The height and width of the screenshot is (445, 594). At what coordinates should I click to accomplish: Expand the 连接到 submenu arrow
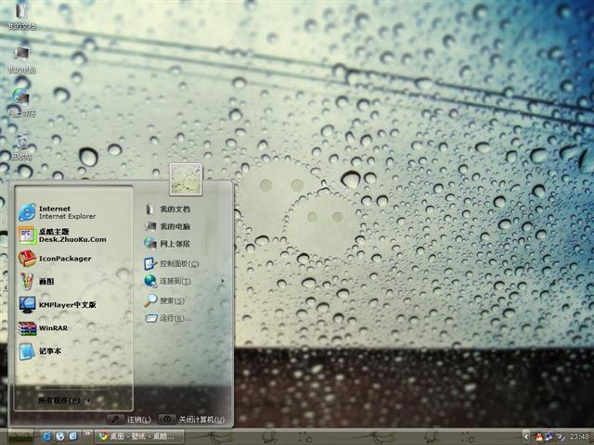coord(223,281)
